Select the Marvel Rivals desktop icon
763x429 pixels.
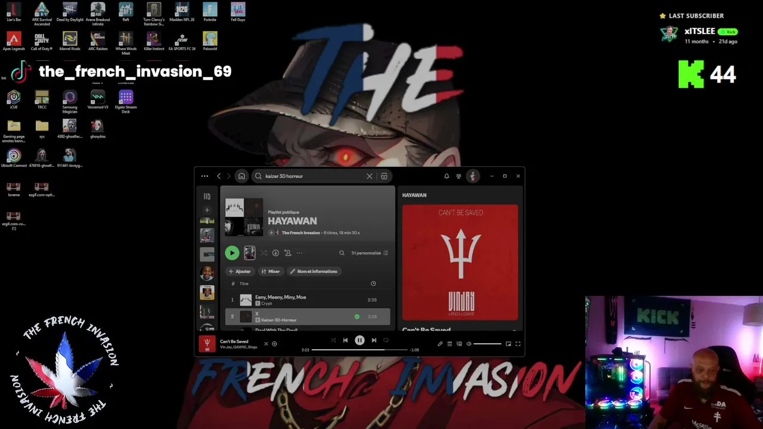point(70,41)
